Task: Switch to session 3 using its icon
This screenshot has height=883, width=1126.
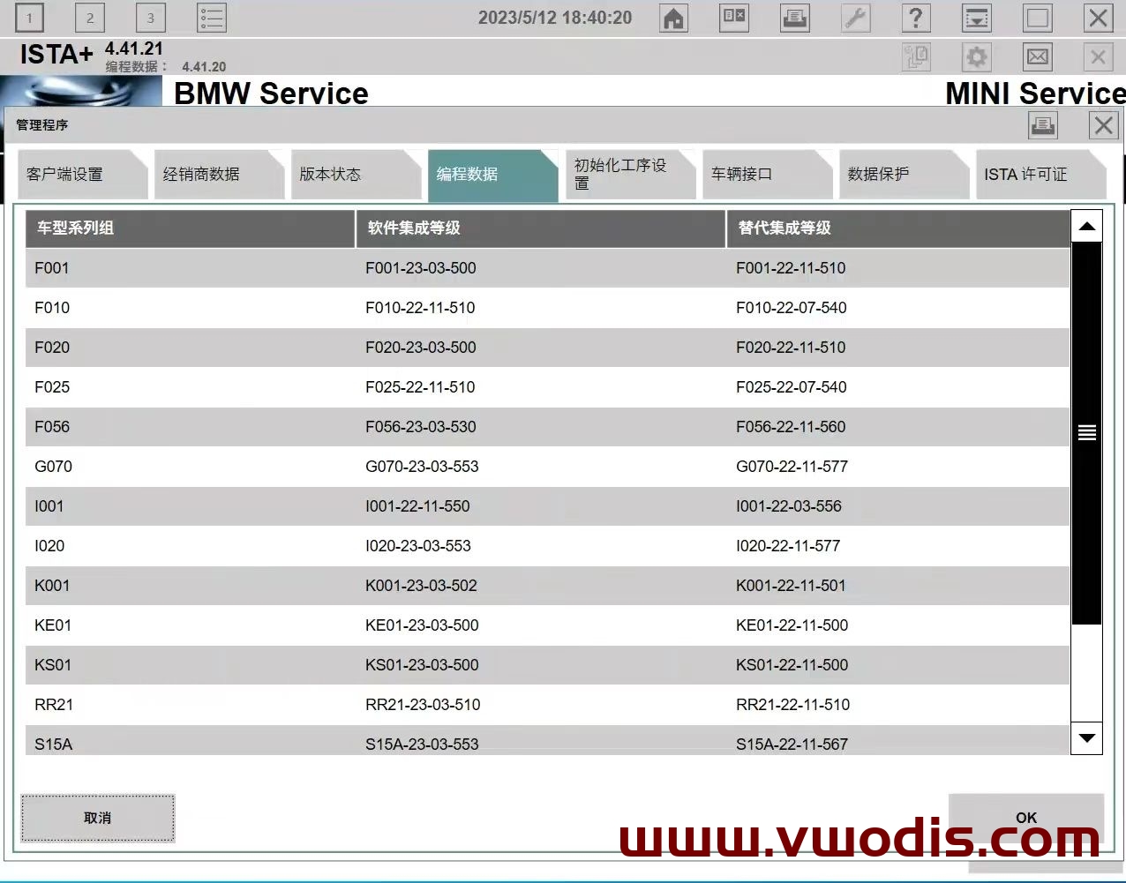Action: click(x=151, y=17)
